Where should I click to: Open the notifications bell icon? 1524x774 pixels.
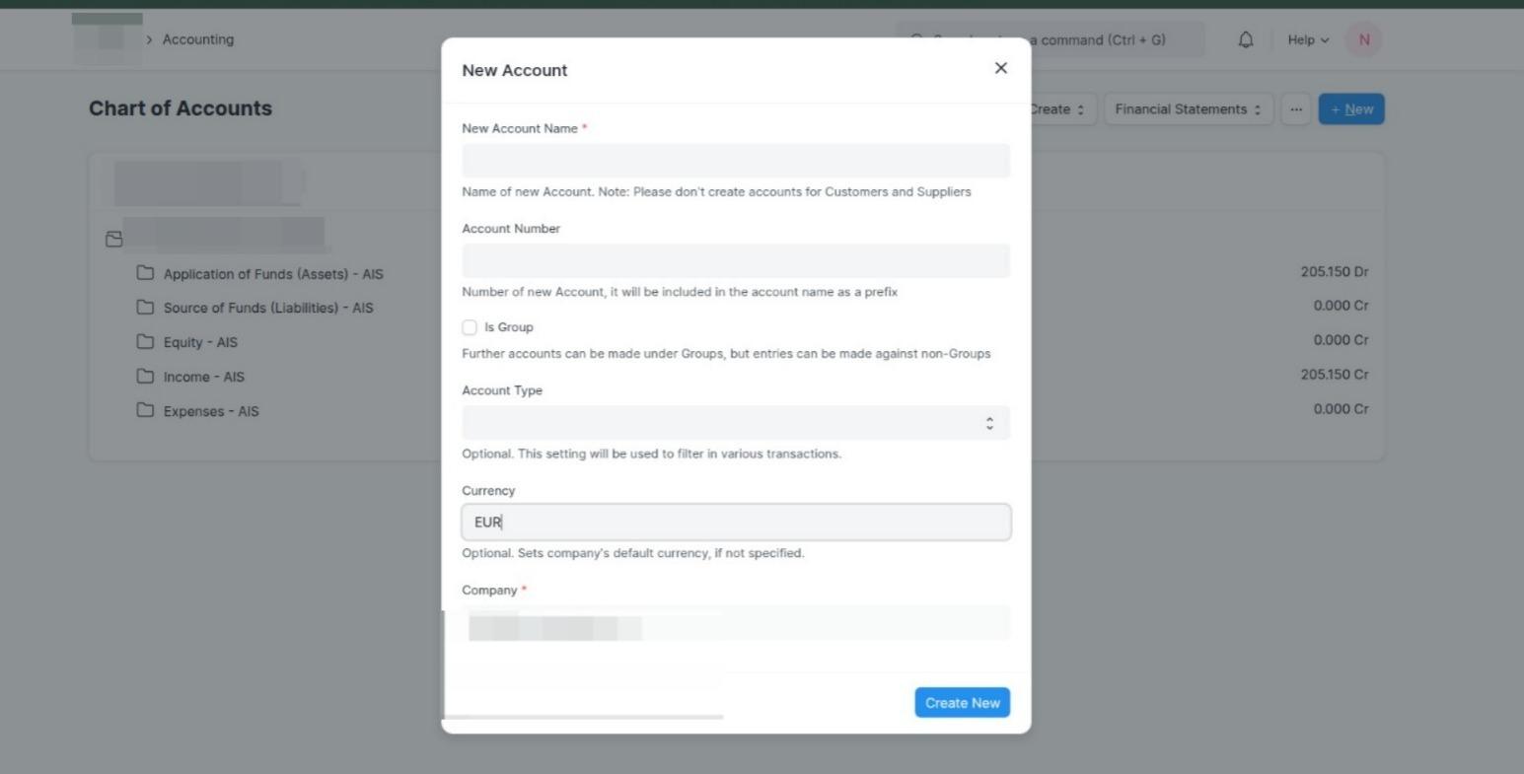(1244, 39)
